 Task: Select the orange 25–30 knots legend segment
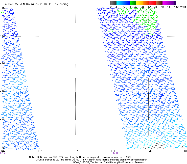146,3
